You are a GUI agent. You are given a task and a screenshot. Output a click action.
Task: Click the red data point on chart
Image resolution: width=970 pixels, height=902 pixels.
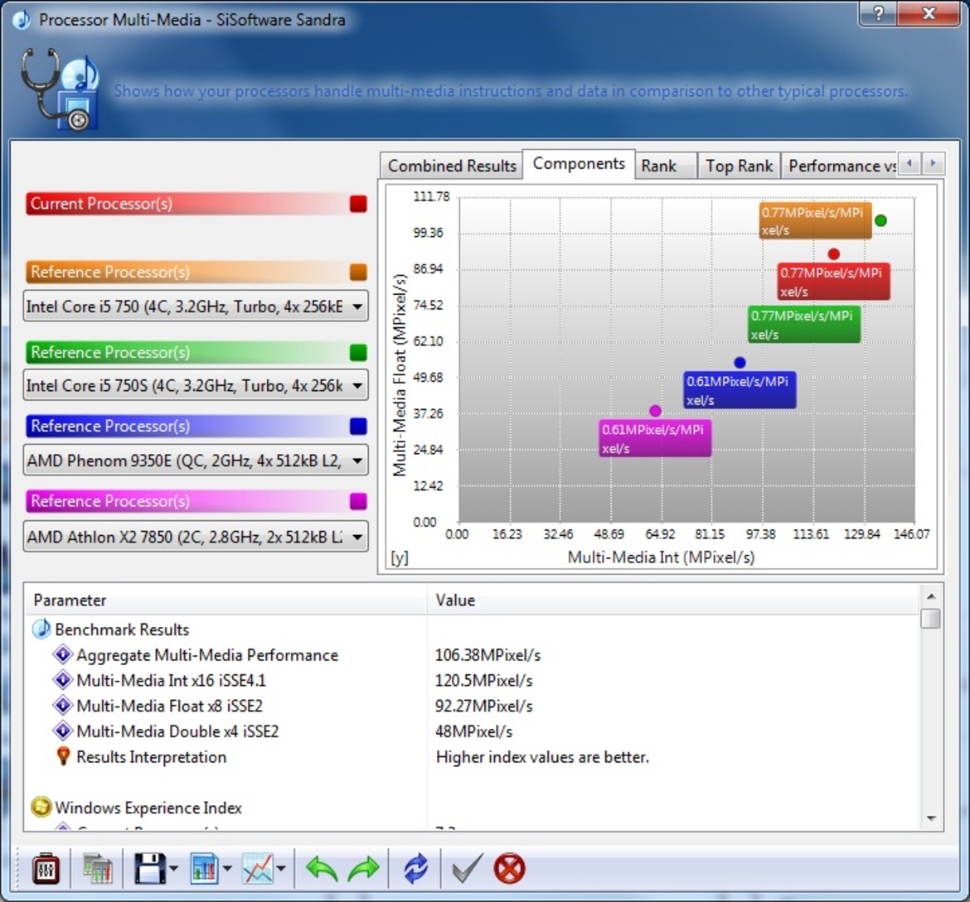[x=833, y=254]
